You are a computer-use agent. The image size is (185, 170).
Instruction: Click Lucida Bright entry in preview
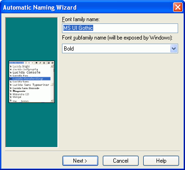(21, 67)
